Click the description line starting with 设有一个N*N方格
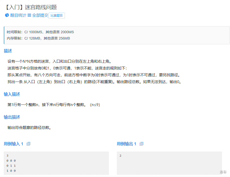The height and width of the screenshot is (177, 230). 59,61
